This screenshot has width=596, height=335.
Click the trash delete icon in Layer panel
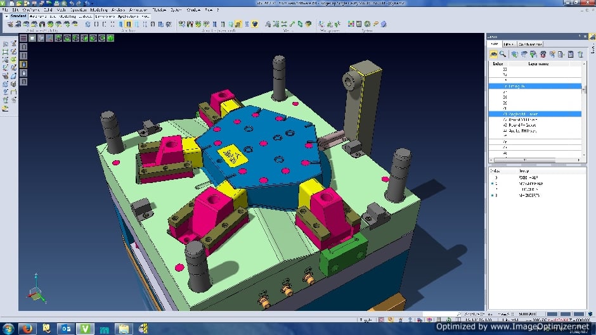(580, 54)
